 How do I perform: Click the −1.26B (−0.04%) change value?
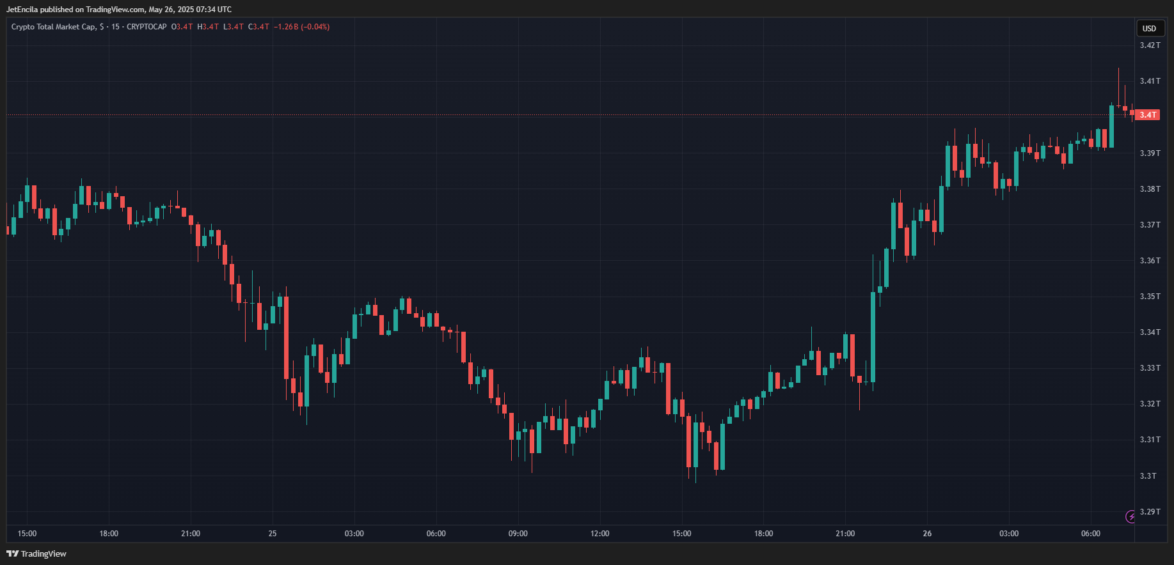[x=301, y=27]
